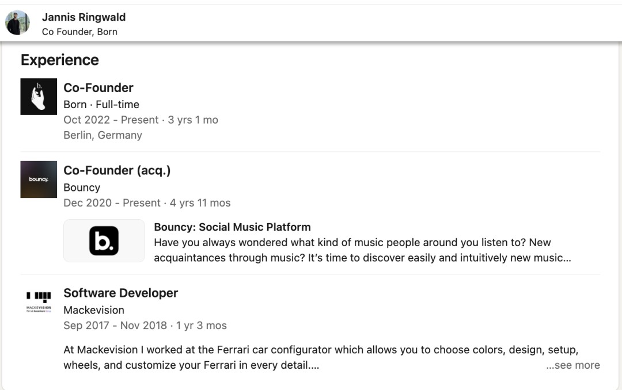
Task: Click the 'Sep 2017 - Nov 2018' dates
Action: point(115,326)
